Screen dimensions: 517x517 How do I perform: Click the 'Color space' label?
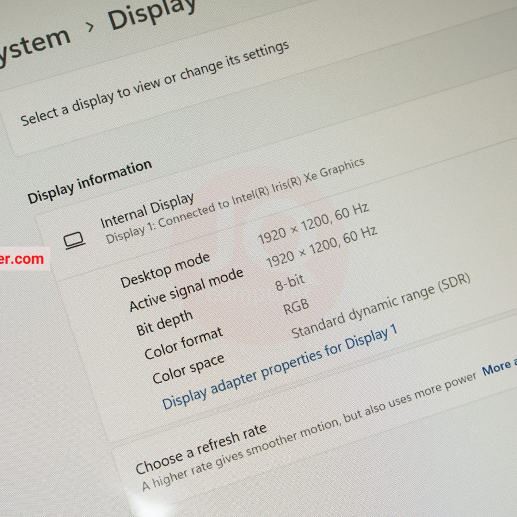[x=188, y=368]
